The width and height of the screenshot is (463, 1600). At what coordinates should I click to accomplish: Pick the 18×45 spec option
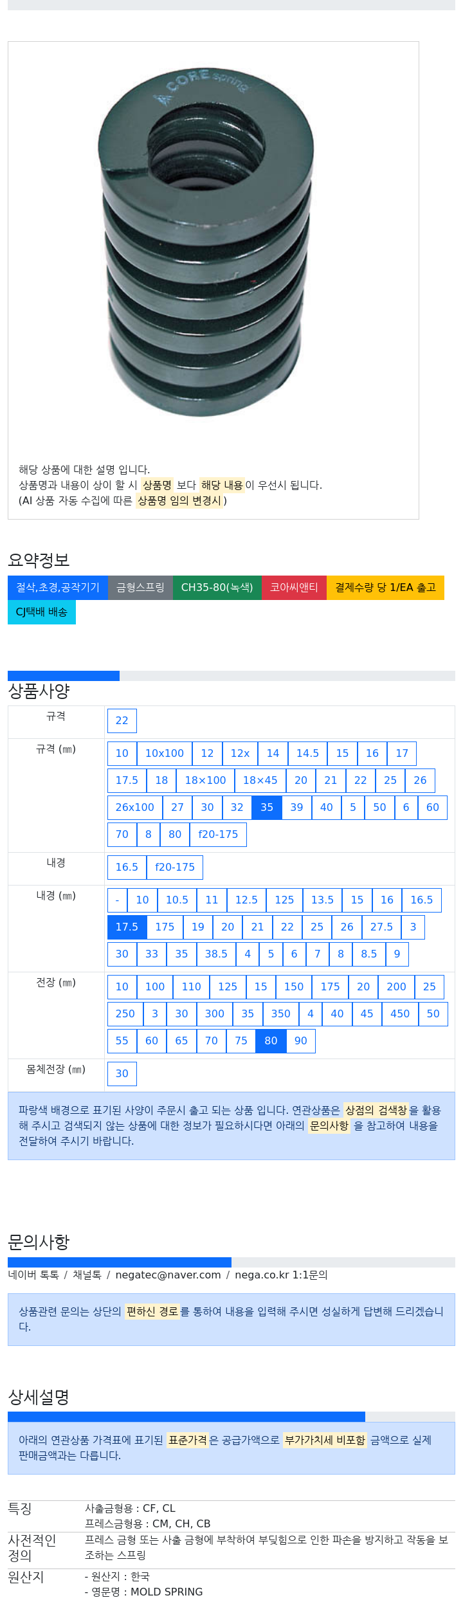[x=260, y=780]
